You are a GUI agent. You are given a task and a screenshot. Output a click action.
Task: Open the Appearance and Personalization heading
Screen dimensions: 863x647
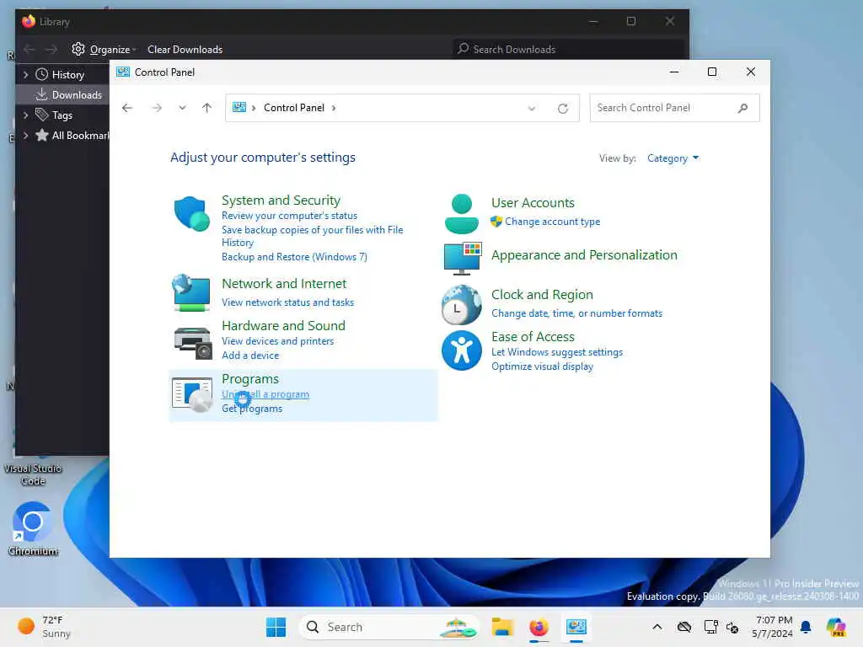585,254
